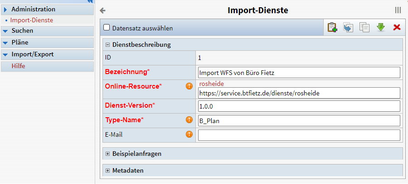This screenshot has width=408, height=184.
Task: Expand the Metadaten section
Action: (x=108, y=170)
